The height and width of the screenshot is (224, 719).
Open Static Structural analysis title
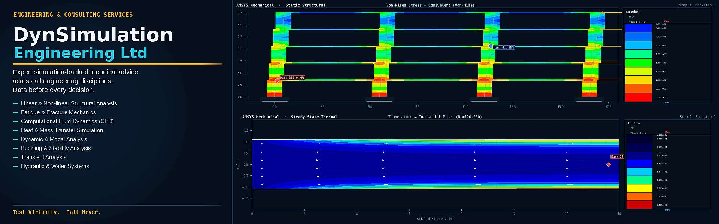[306, 5]
